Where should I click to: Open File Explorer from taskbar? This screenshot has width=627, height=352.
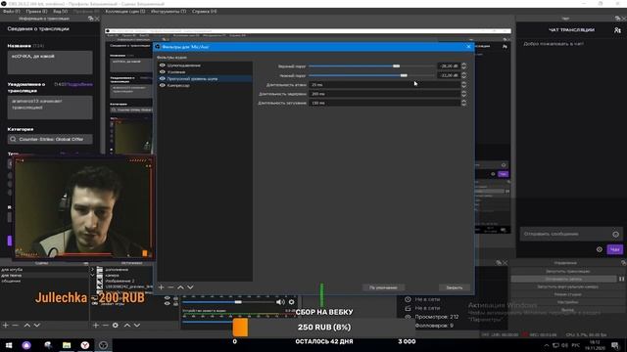[67, 345]
